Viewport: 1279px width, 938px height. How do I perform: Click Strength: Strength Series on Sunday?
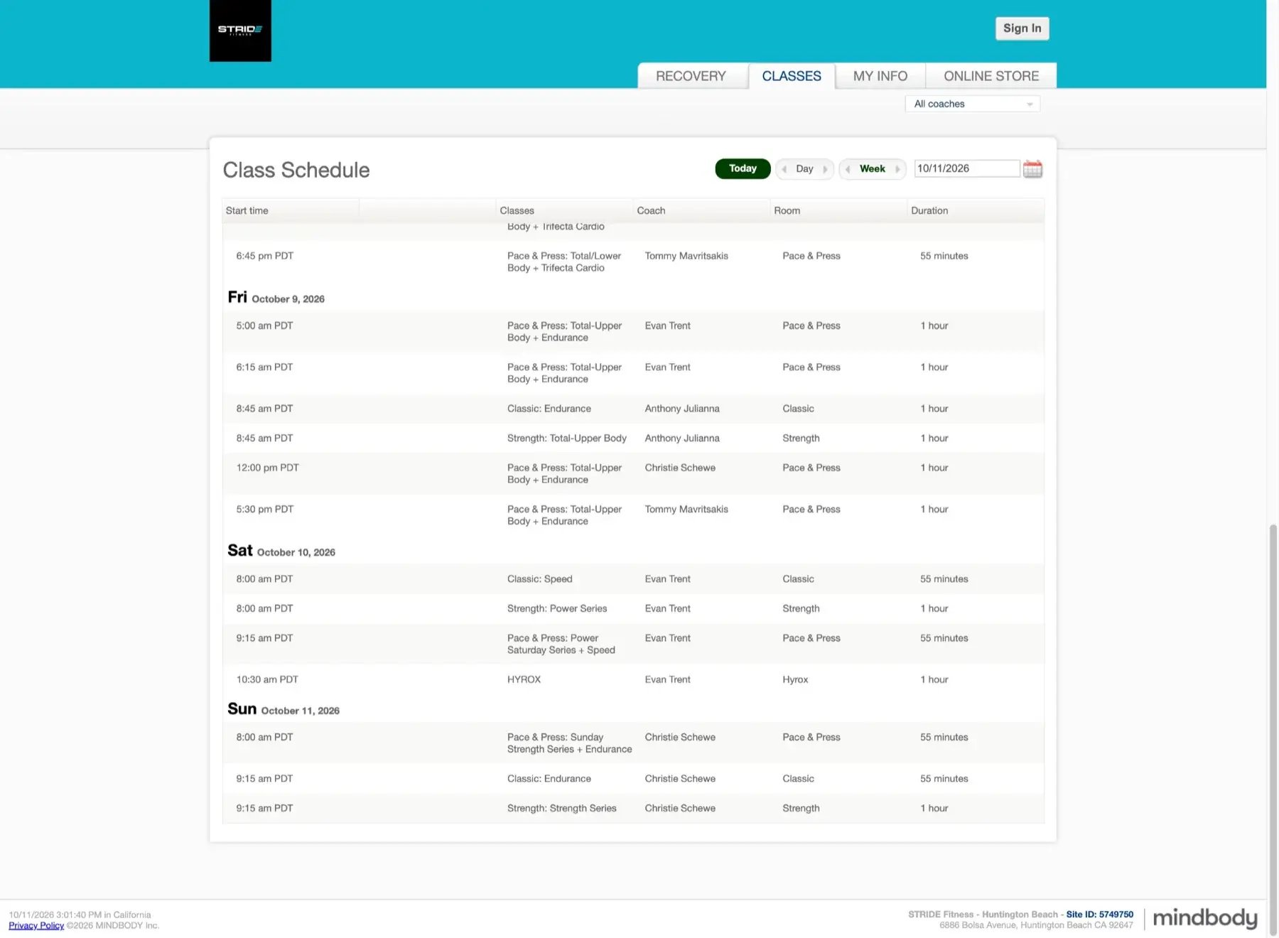pos(561,809)
